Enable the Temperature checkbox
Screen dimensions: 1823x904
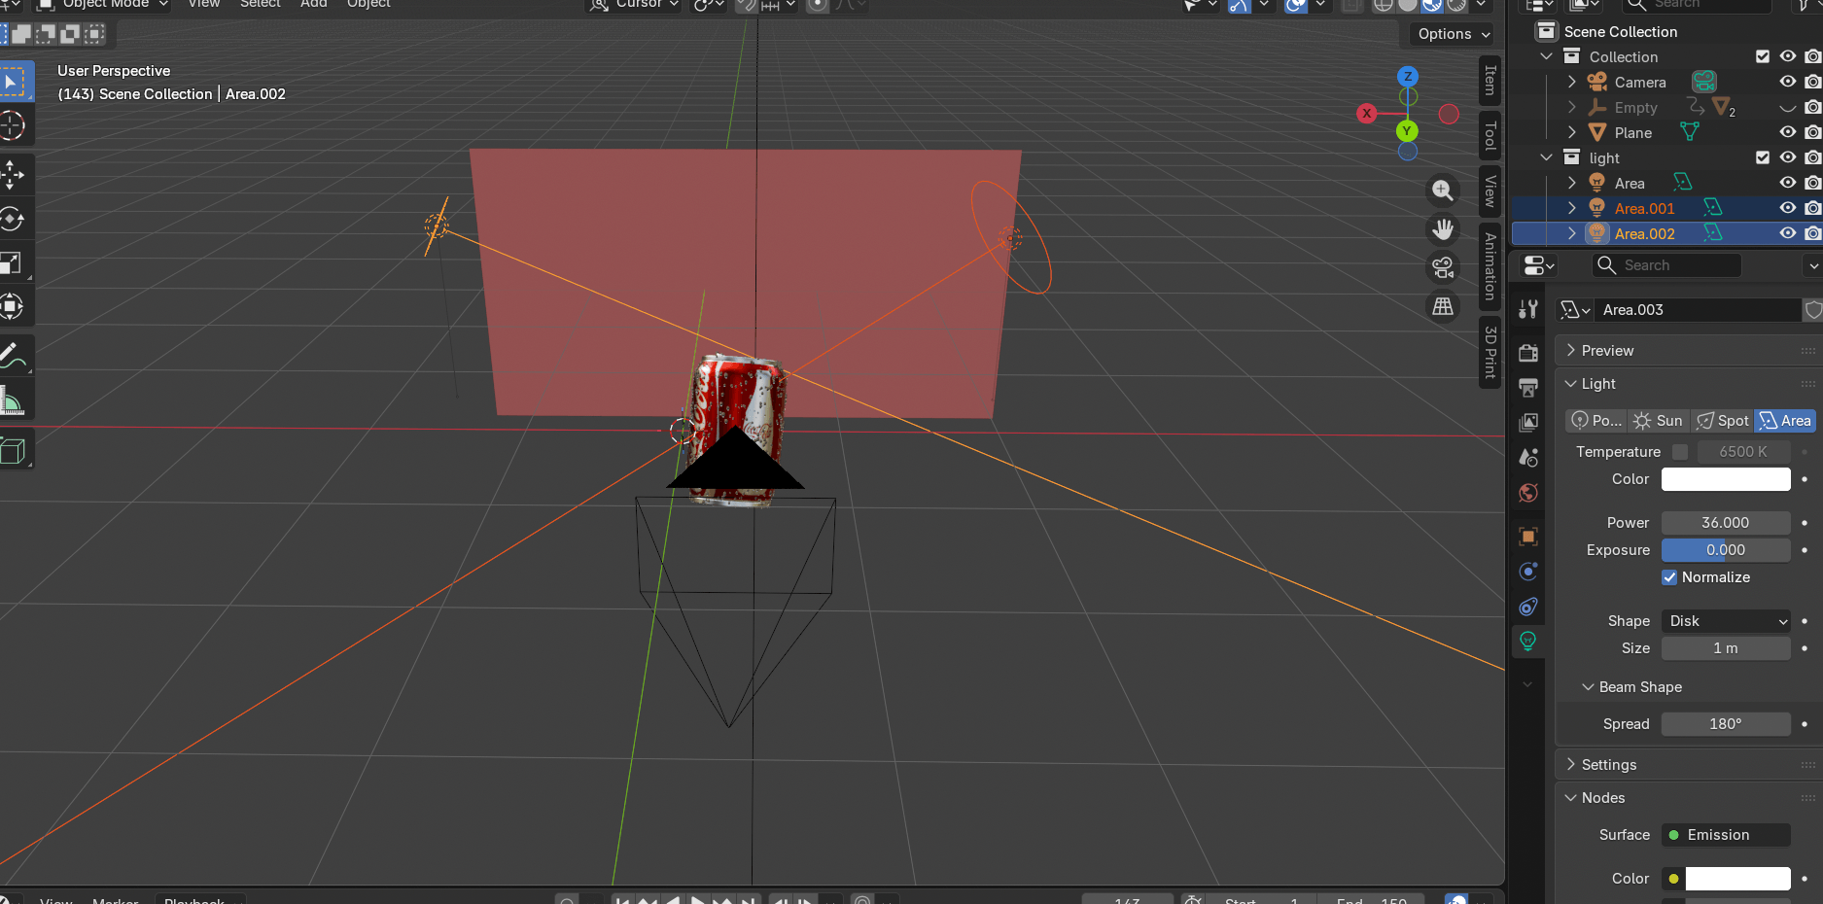(1680, 452)
